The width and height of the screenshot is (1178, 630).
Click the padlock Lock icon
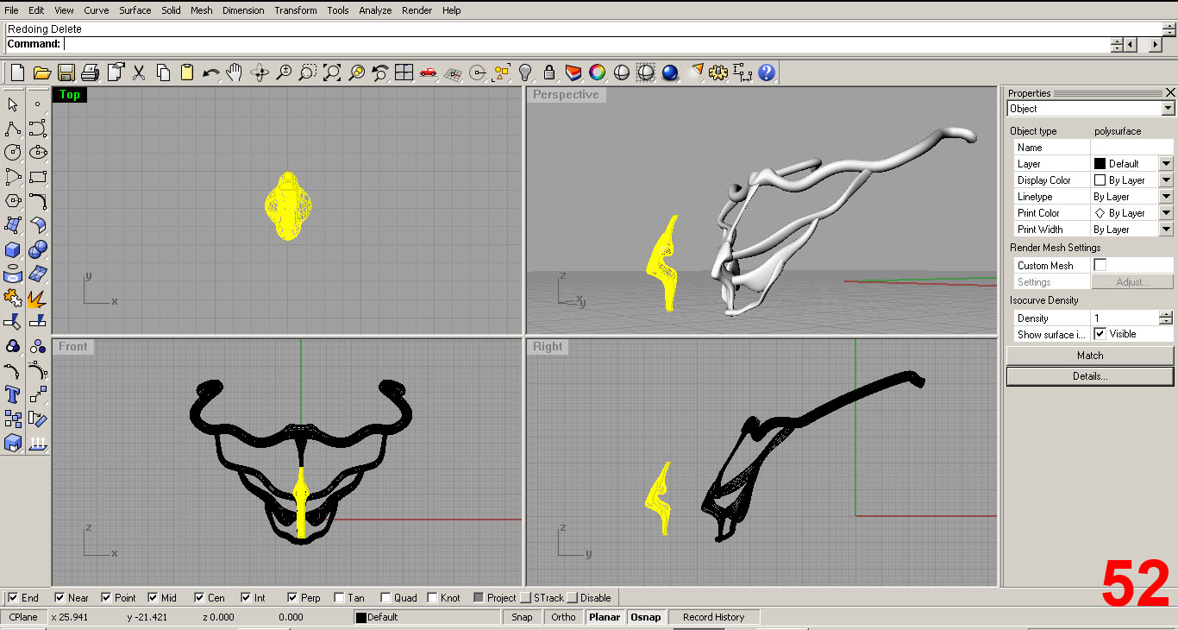point(549,72)
